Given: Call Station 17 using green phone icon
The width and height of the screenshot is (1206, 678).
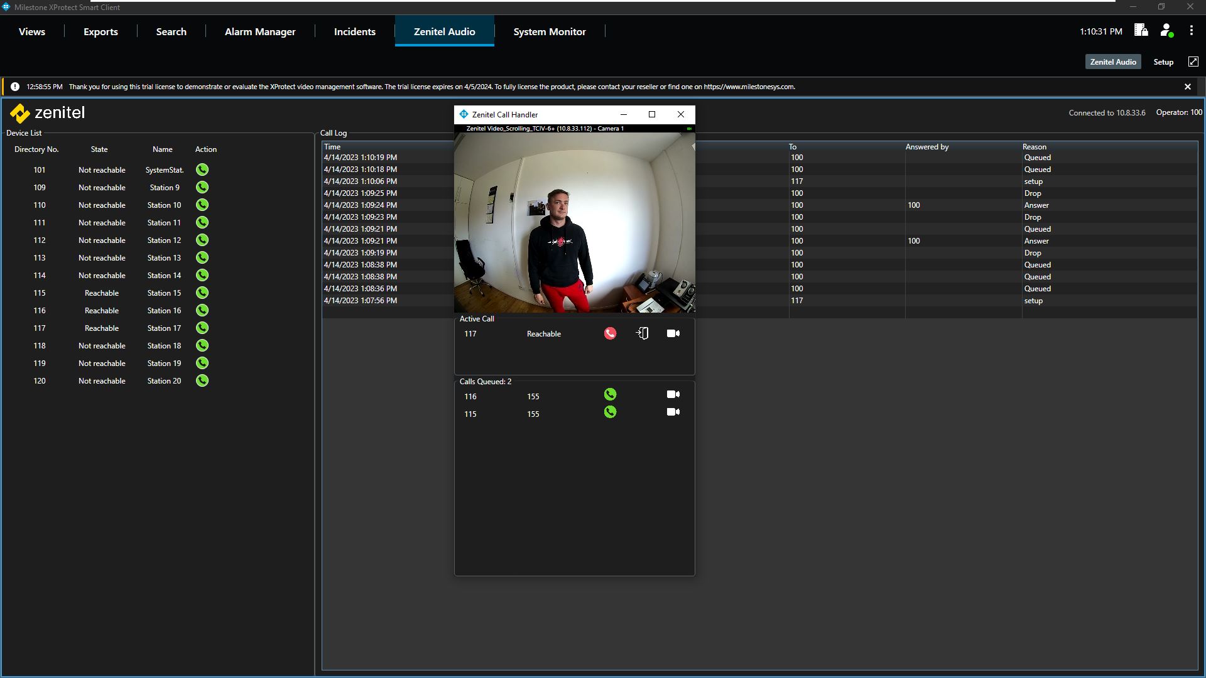Looking at the screenshot, I should coord(202,328).
